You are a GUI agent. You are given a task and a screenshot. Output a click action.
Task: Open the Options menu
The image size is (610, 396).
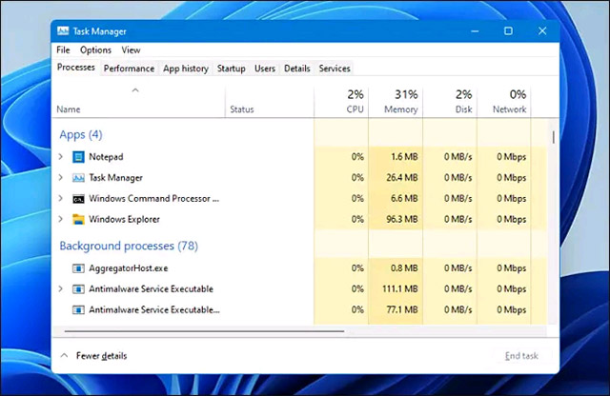coord(95,49)
